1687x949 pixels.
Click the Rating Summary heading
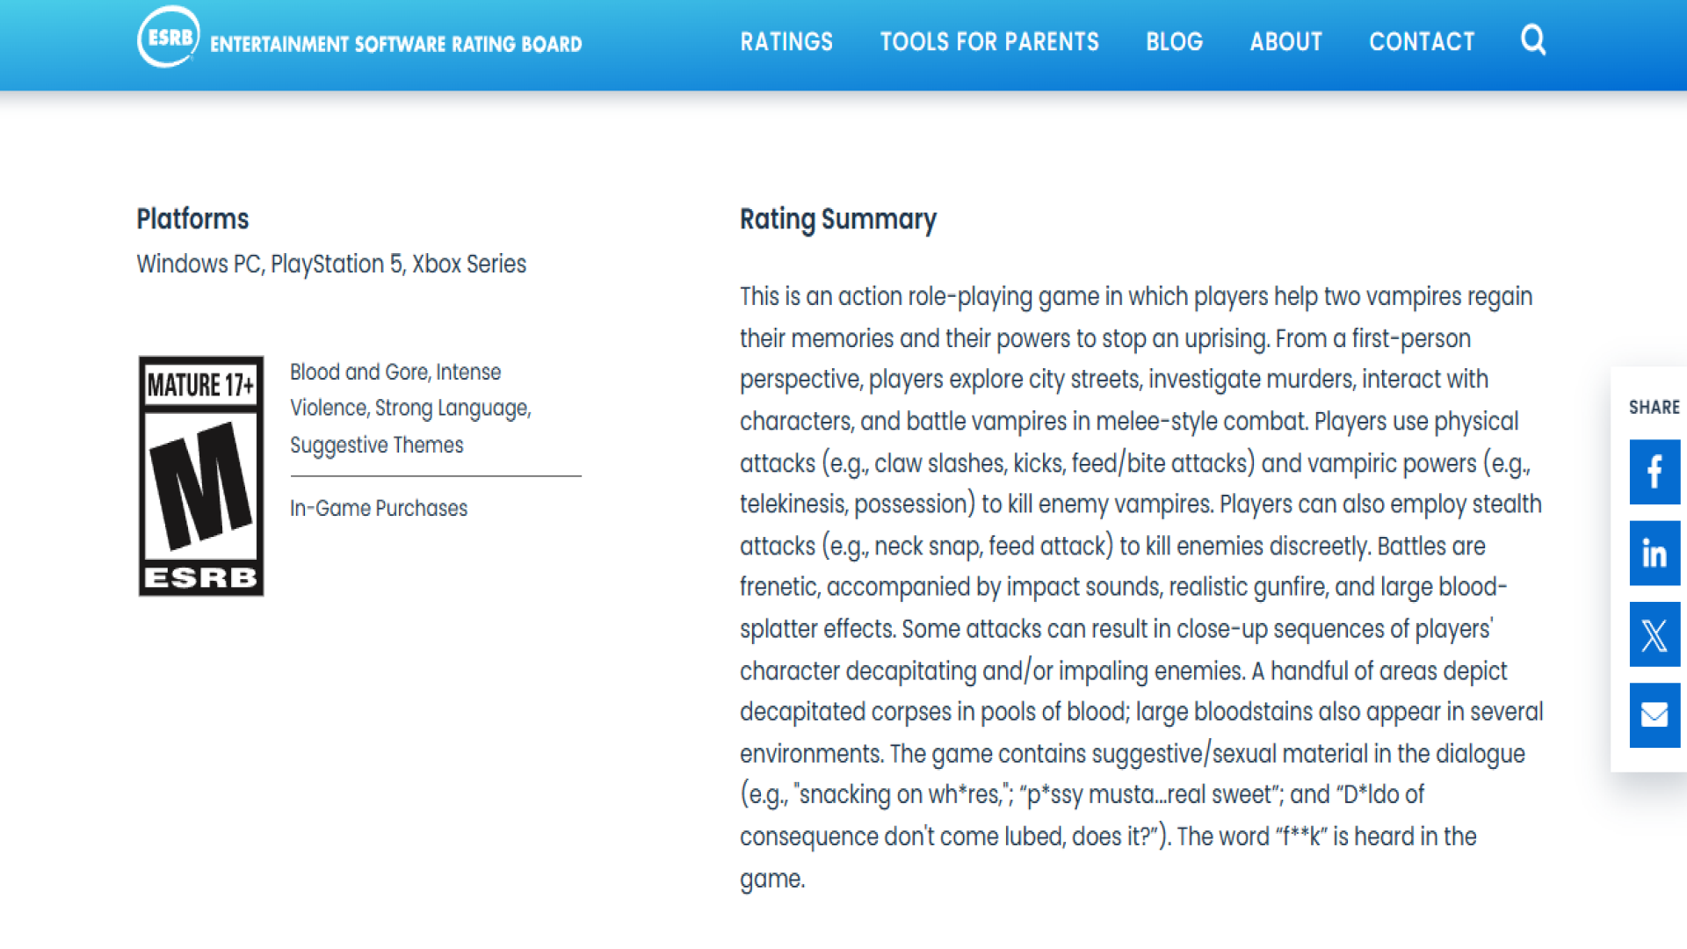pyautogui.click(x=837, y=219)
